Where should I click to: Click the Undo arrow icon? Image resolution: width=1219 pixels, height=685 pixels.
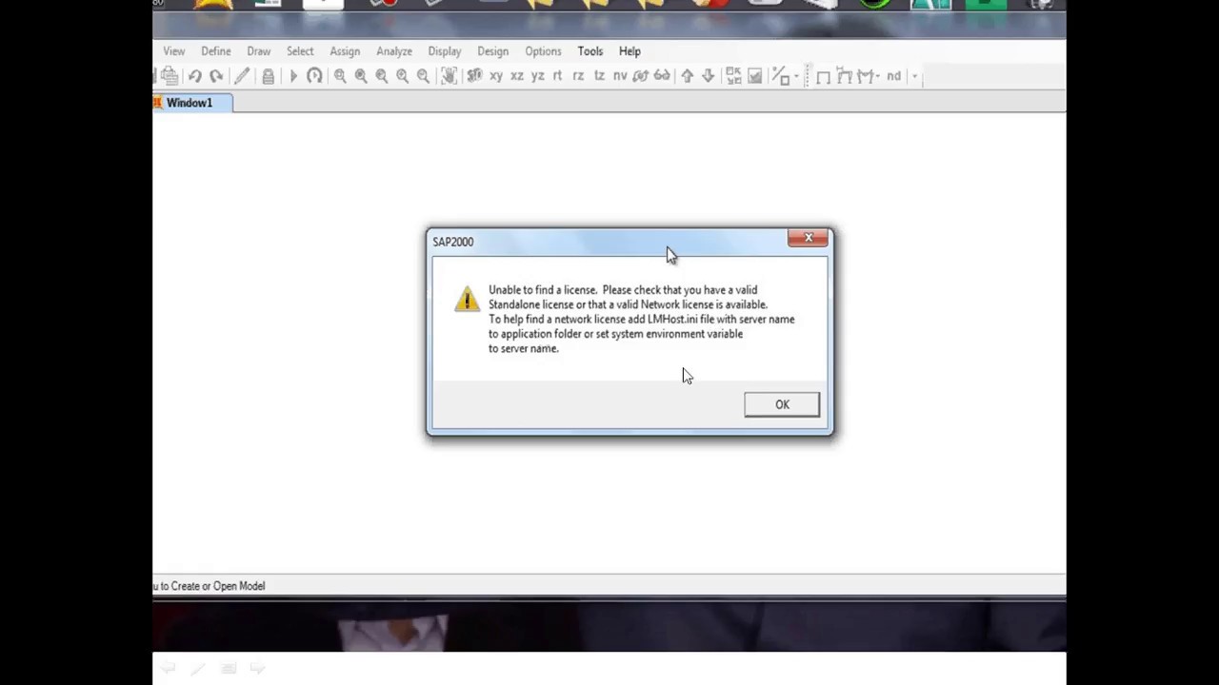pos(195,76)
